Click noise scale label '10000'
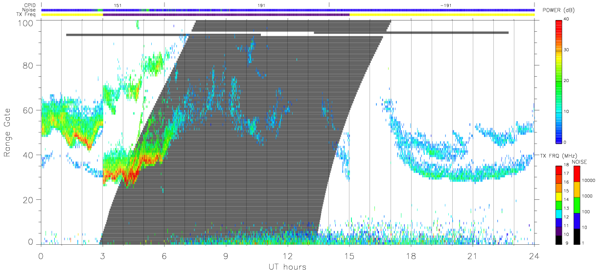Image resolution: width=601 pixels, height=277 pixels. (x=589, y=180)
